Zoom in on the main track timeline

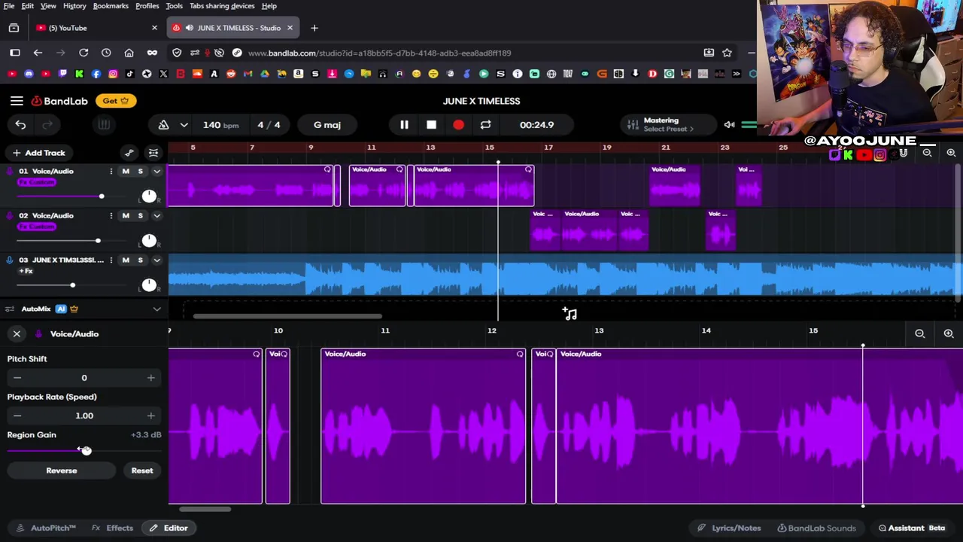click(x=951, y=153)
